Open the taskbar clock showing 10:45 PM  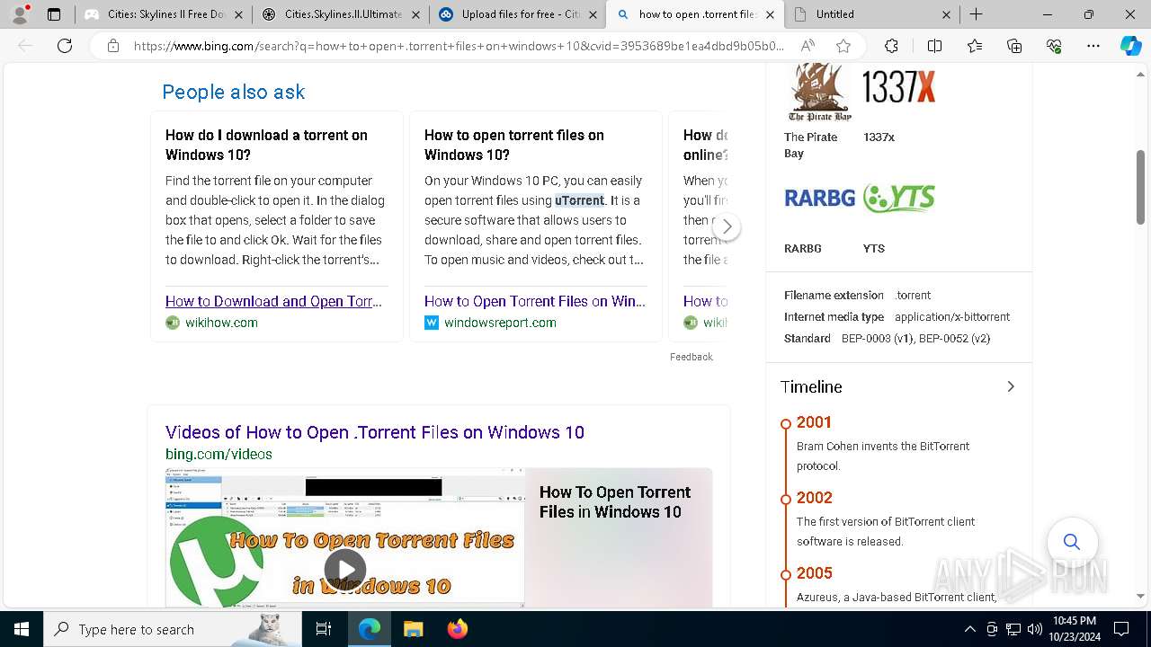(1075, 629)
